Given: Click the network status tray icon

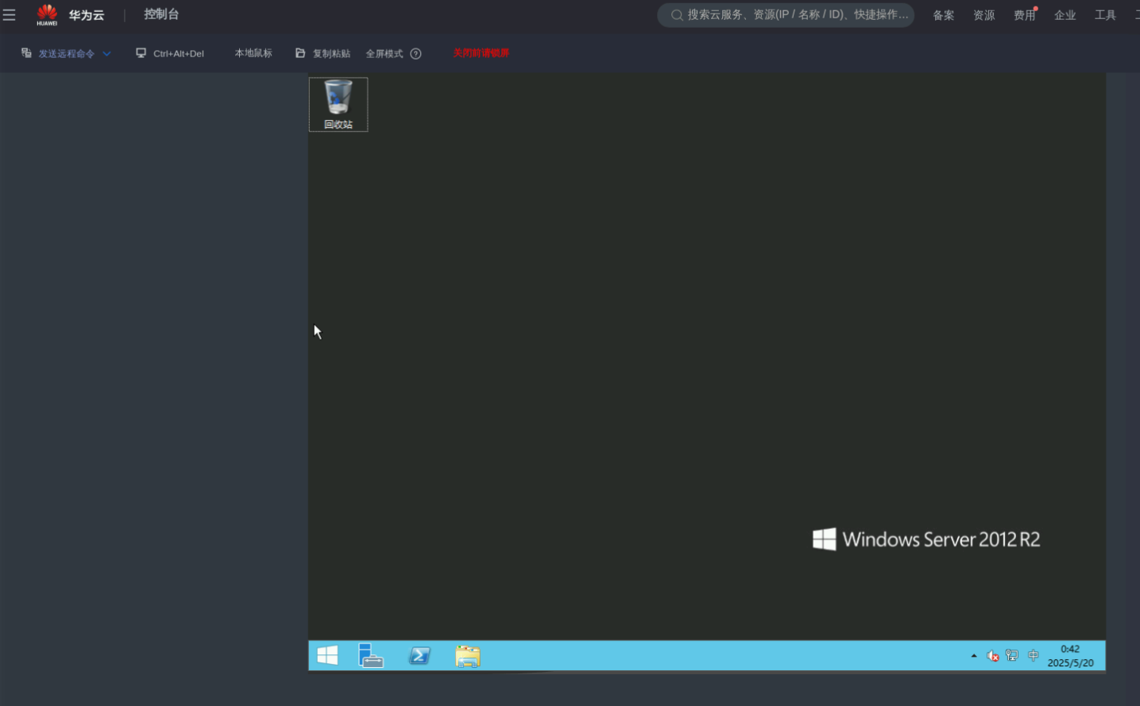Looking at the screenshot, I should tap(1012, 656).
